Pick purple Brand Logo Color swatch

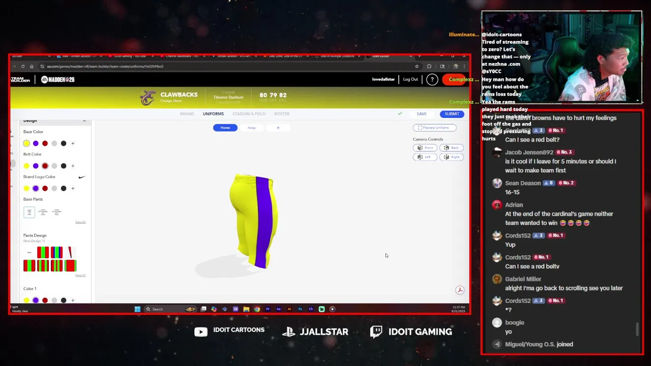tap(36, 188)
